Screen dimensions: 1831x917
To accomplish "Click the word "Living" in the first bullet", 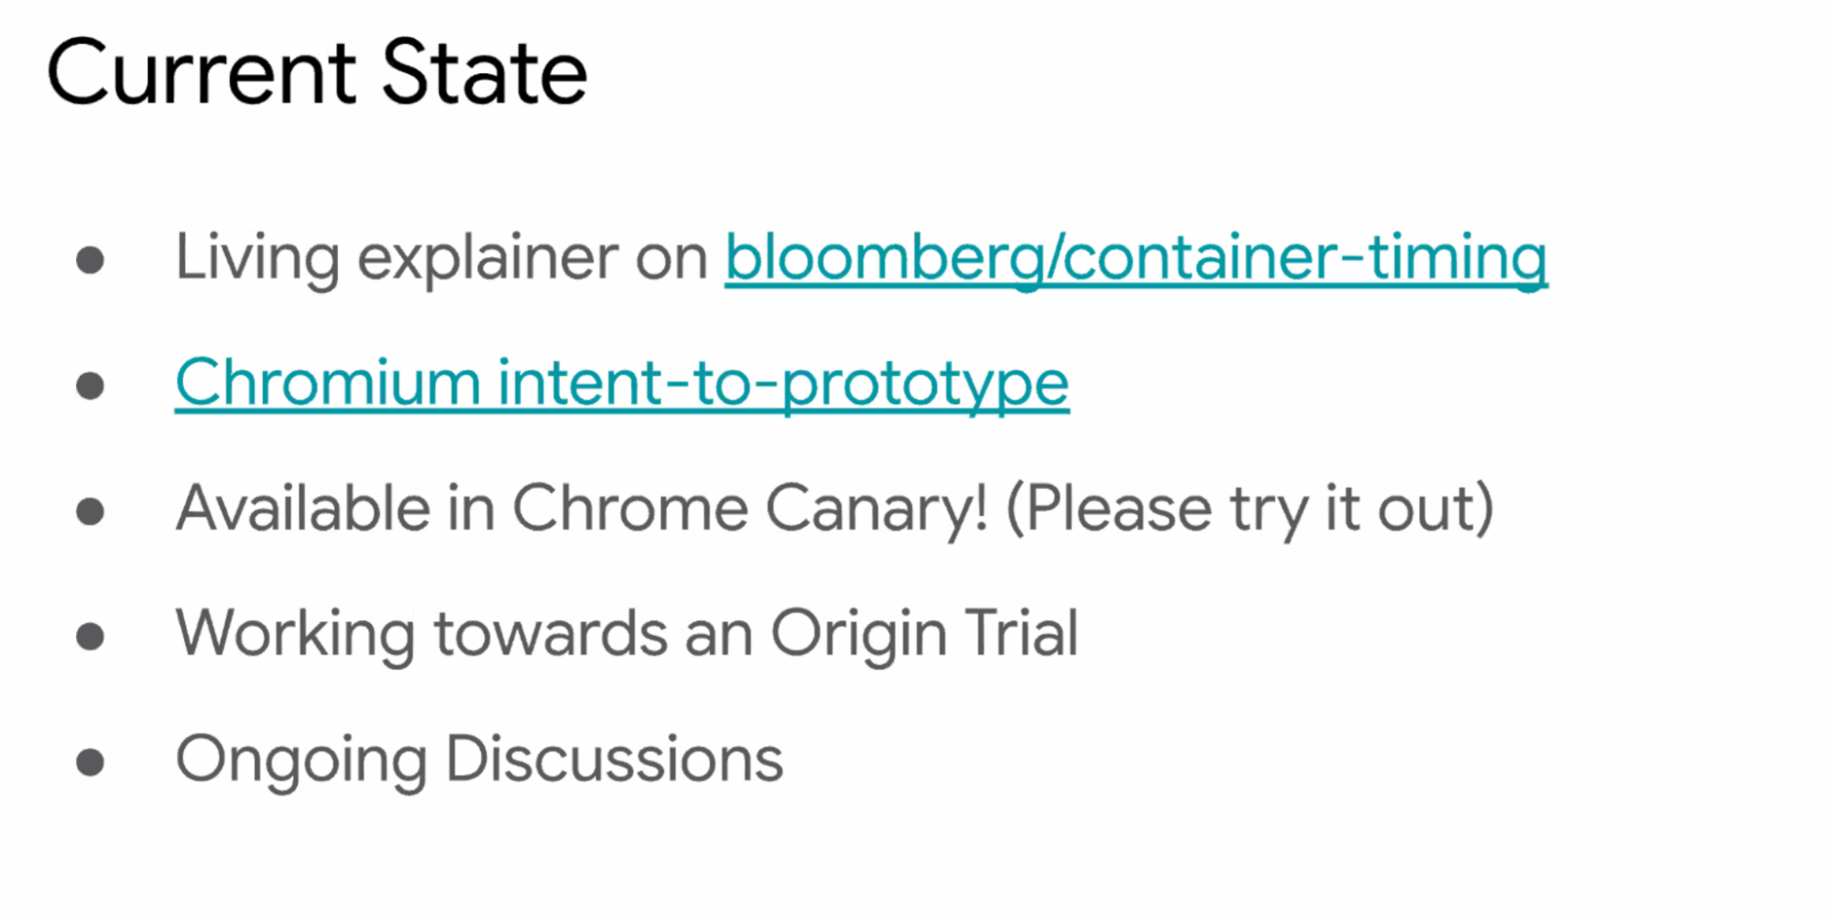I will 257,257.
